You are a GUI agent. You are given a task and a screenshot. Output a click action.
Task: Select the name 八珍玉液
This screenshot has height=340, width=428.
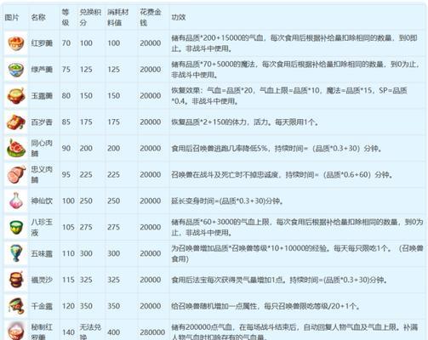coord(42,227)
